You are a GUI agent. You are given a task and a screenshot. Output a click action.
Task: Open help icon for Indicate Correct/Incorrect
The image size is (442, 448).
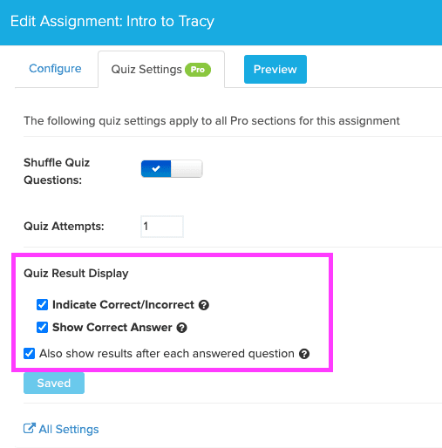click(x=204, y=305)
